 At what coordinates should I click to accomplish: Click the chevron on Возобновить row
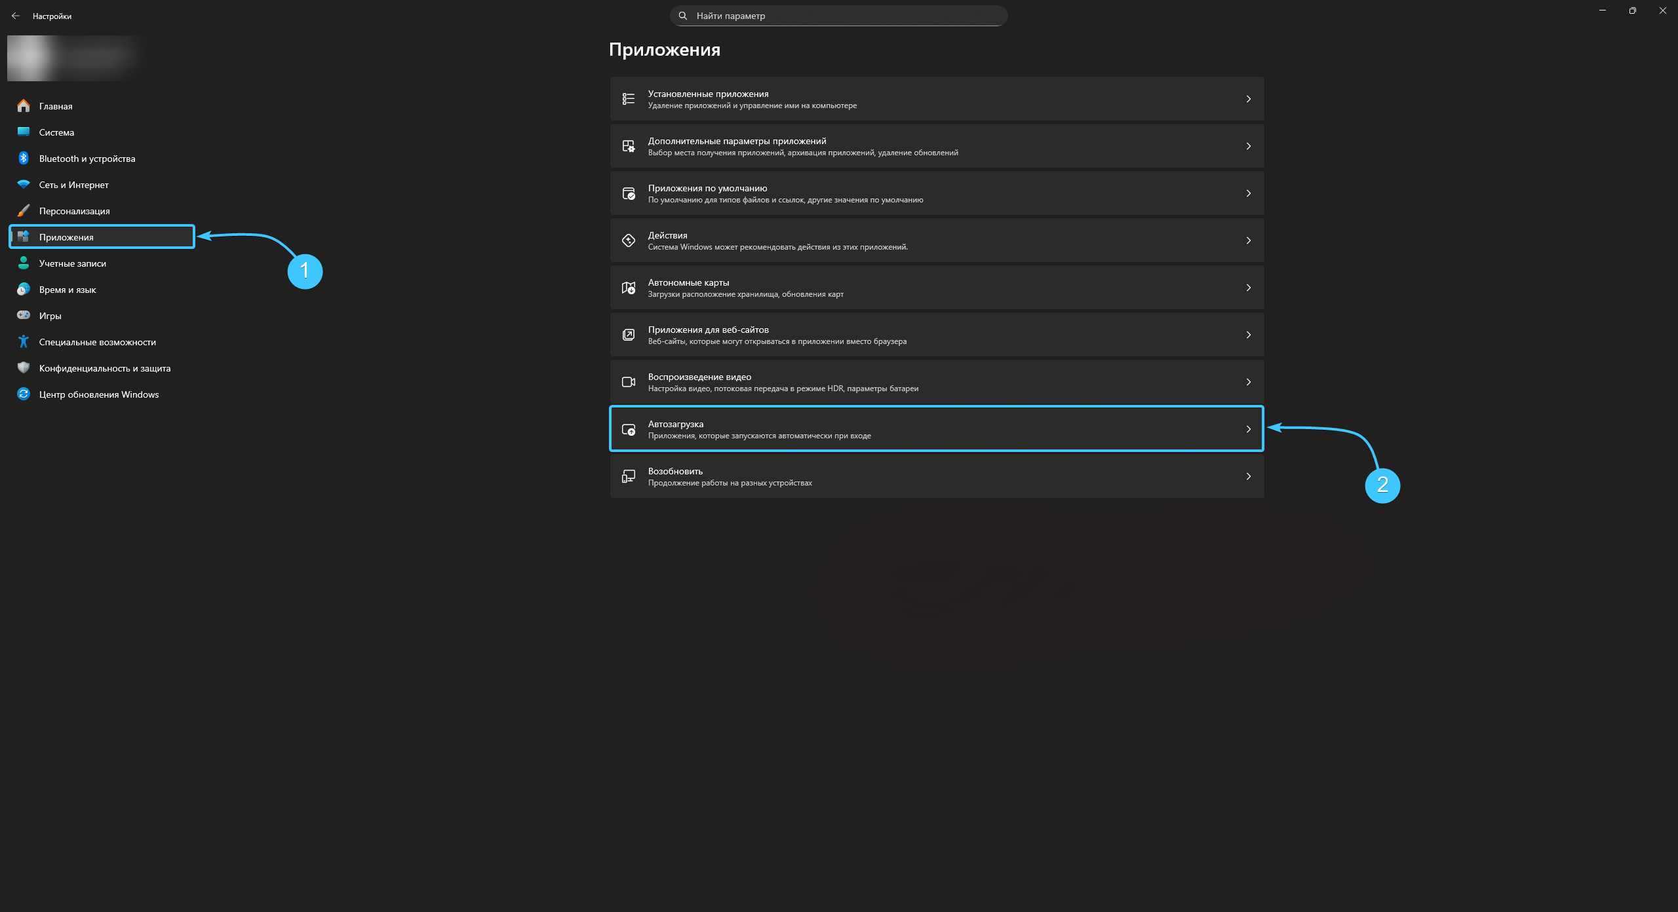1248,476
